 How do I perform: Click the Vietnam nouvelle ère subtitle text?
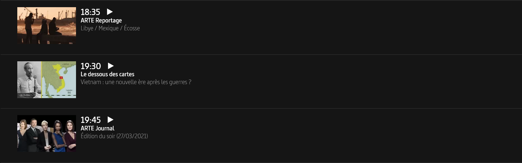(136, 82)
